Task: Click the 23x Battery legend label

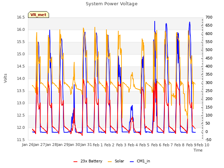Action: (91, 161)
